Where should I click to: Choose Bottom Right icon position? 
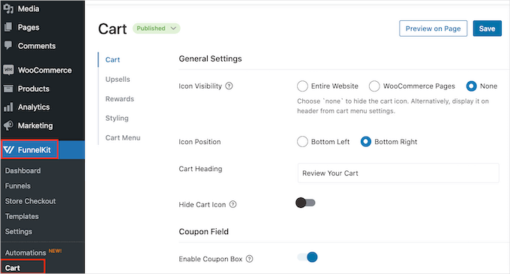click(x=365, y=142)
